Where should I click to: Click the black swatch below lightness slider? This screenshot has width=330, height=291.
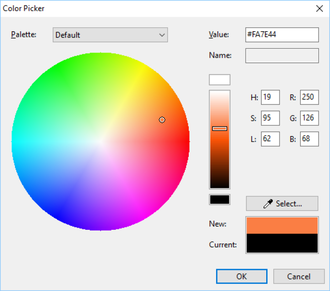220,199
